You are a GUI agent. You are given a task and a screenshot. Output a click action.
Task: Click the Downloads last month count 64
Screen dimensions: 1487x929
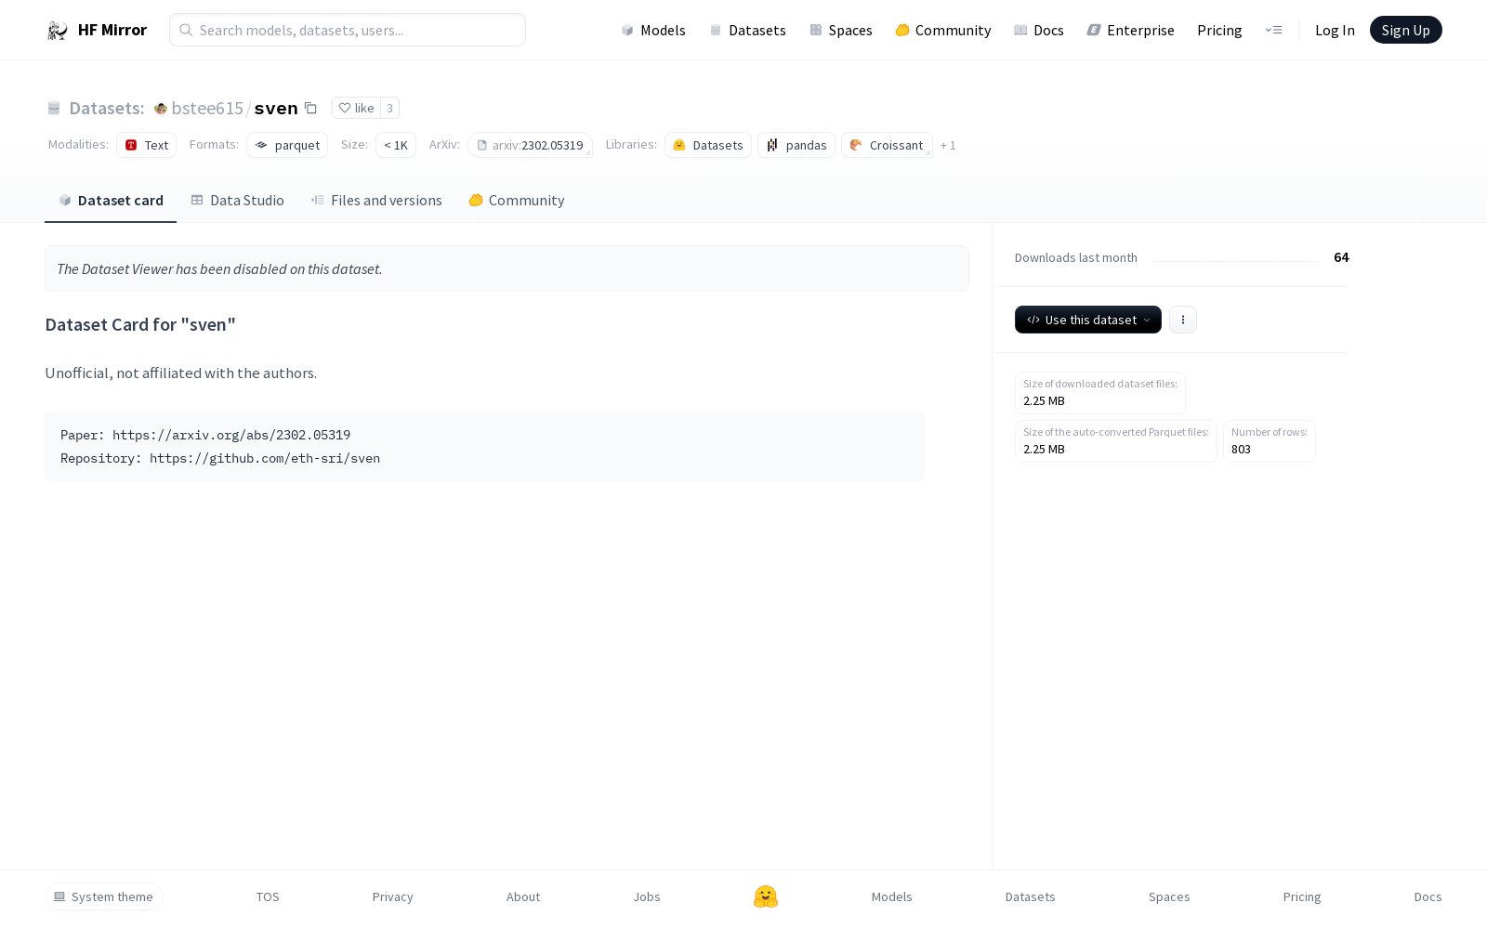click(x=1341, y=257)
